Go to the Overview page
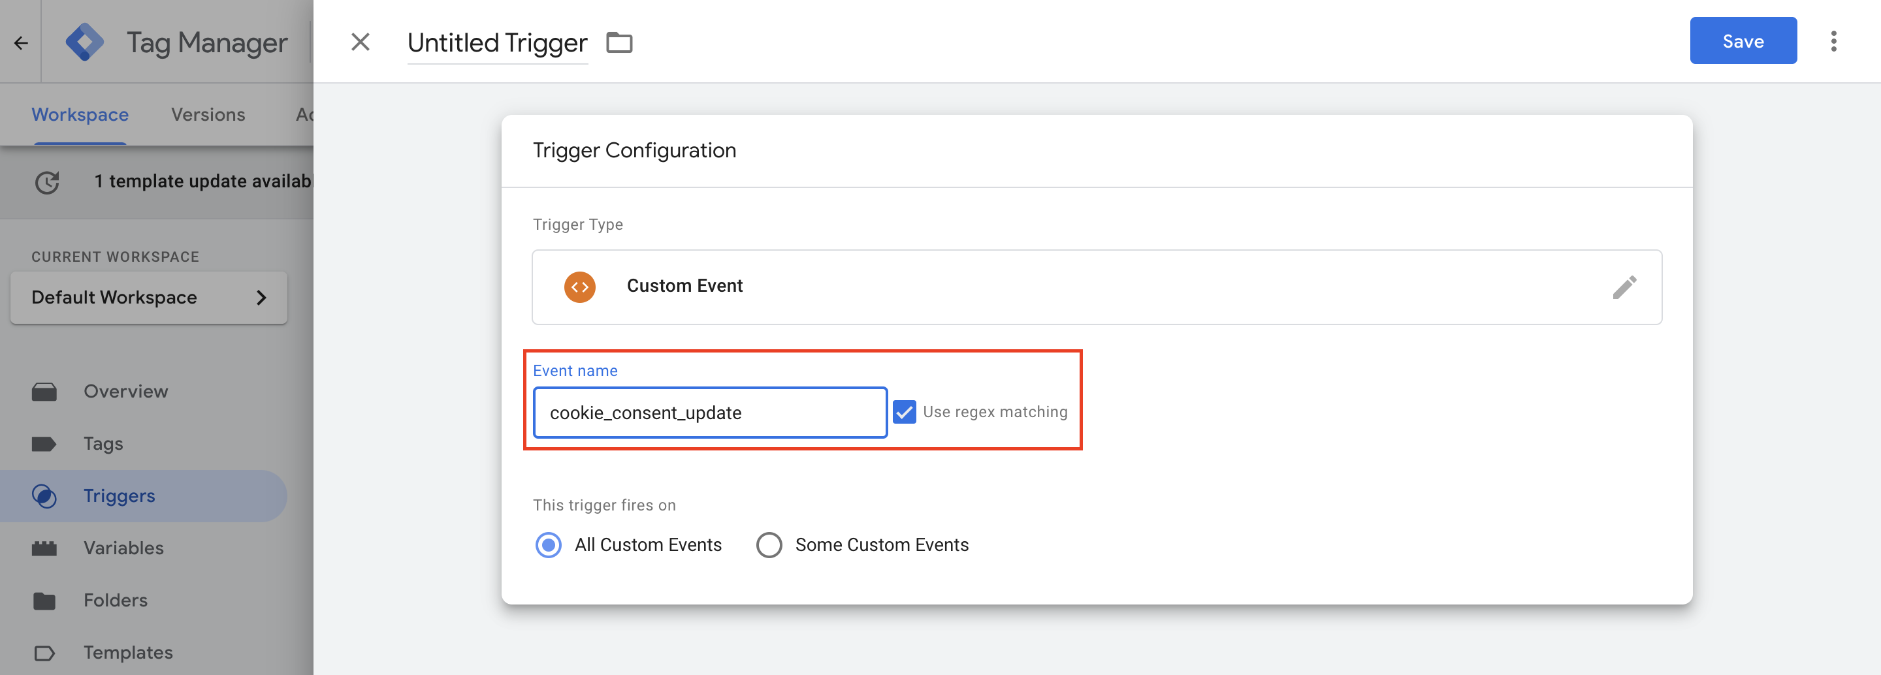 click(x=125, y=391)
